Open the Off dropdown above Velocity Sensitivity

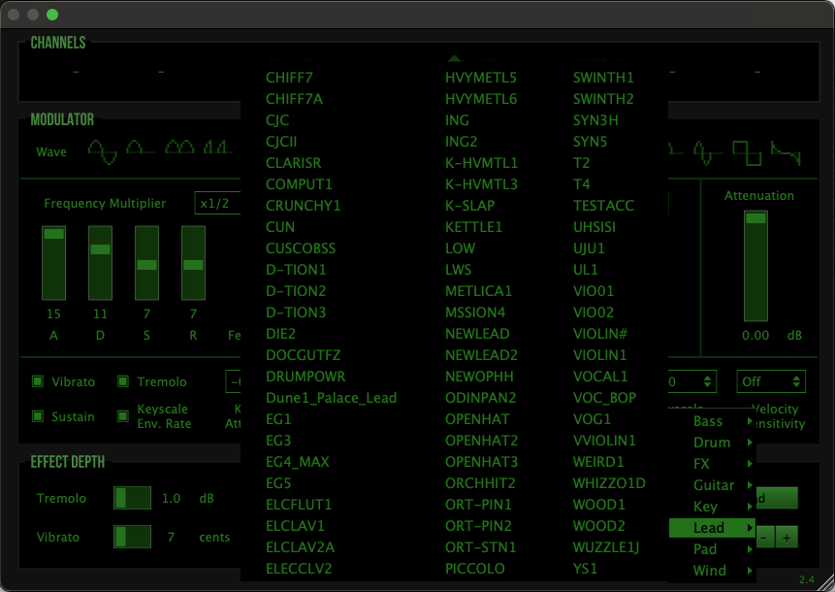point(771,381)
